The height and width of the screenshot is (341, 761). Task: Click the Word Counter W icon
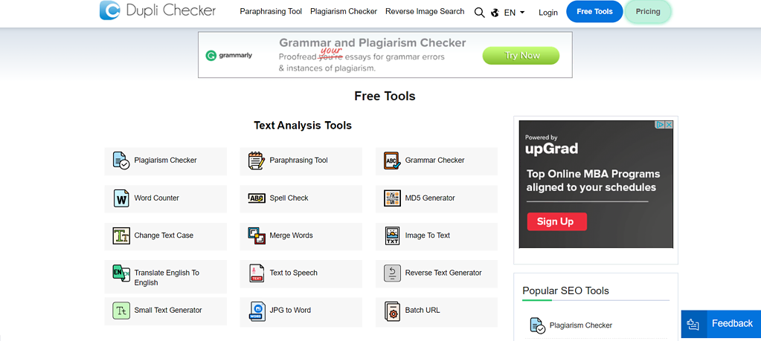pyautogui.click(x=121, y=198)
